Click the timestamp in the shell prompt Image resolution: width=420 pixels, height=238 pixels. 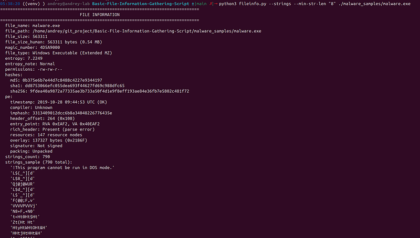tap(10, 4)
